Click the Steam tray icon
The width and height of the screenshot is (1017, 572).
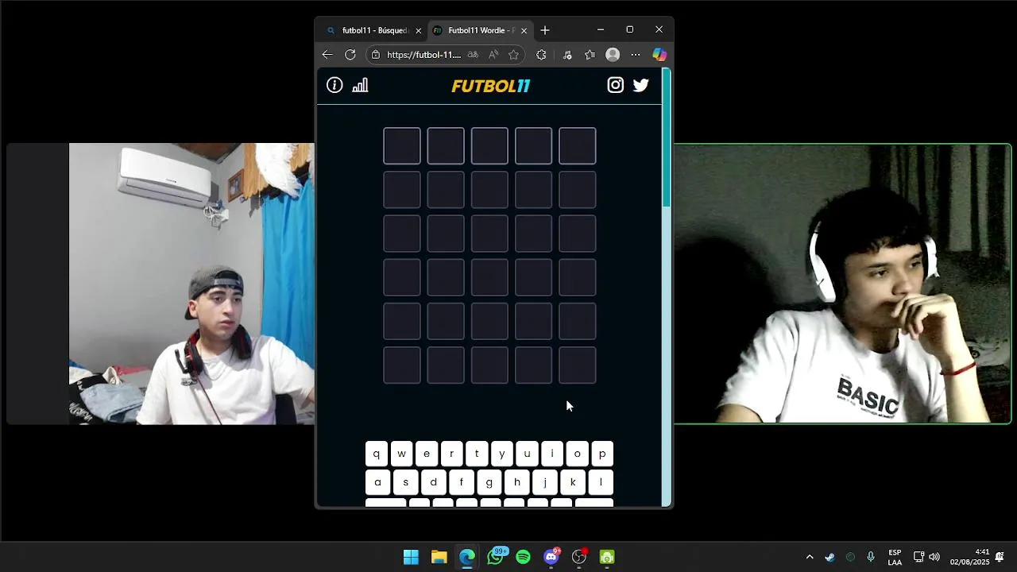(x=829, y=557)
